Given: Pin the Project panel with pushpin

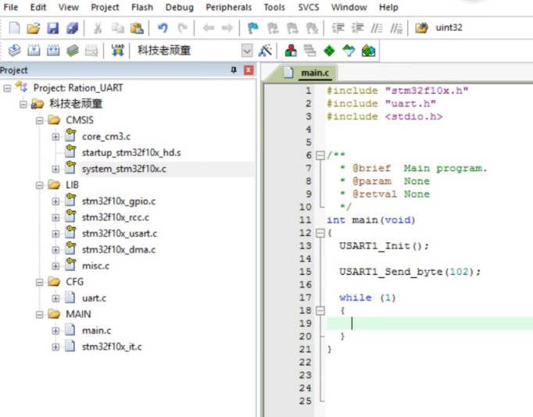Looking at the screenshot, I should coord(233,70).
